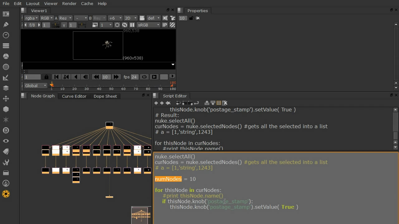Screen dimensions: 399x224
Task: Show both input and output panes in Script Editor
Action: [219, 103]
